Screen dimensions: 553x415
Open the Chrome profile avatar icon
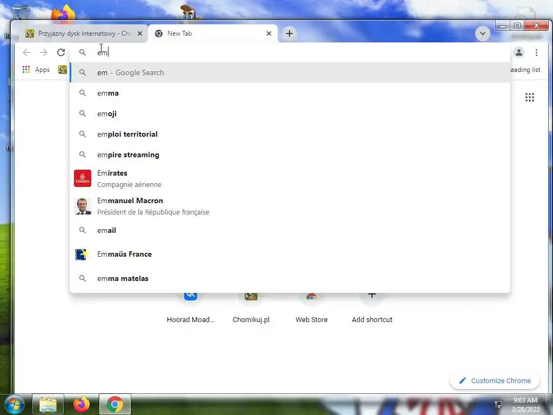click(x=519, y=52)
